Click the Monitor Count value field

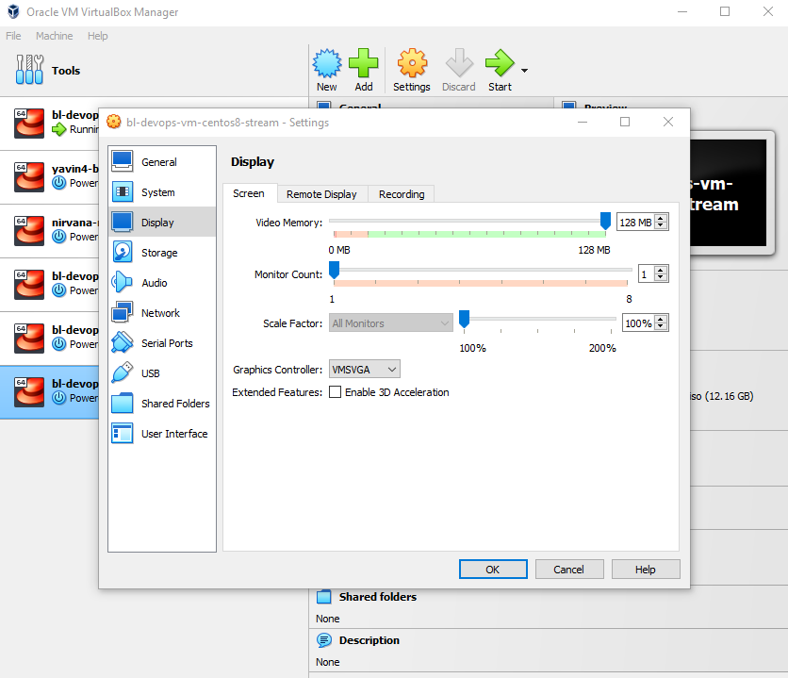pyautogui.click(x=647, y=273)
